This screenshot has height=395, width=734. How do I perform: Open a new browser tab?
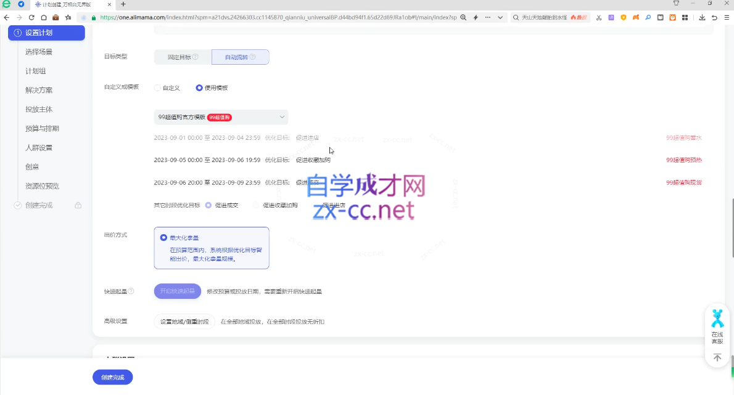coord(123,4)
